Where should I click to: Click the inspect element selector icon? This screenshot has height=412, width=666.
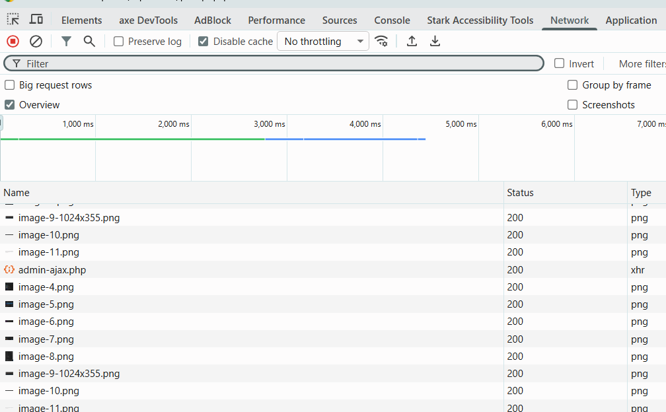click(x=13, y=20)
